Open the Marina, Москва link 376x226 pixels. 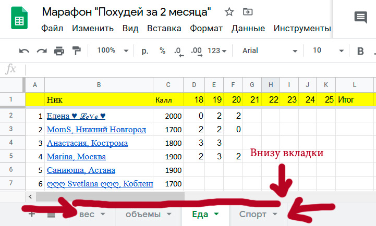pyautogui.click(x=76, y=156)
